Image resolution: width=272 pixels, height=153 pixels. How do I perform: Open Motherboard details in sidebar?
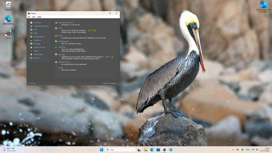[x=37, y=37]
